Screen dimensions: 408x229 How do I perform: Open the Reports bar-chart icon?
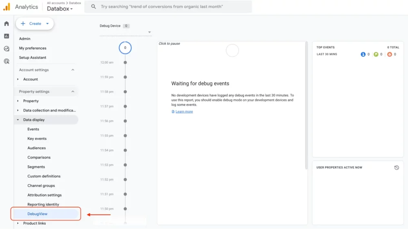7,36
